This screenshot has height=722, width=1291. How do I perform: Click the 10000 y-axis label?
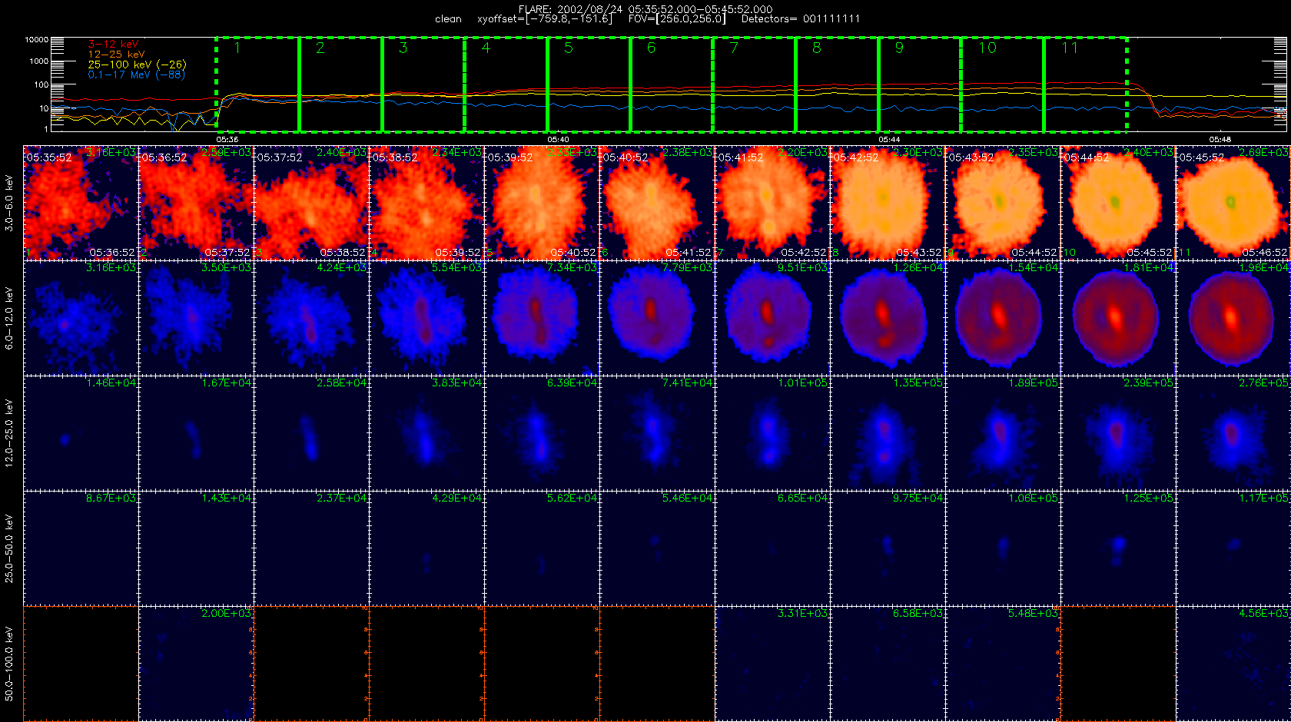37,39
